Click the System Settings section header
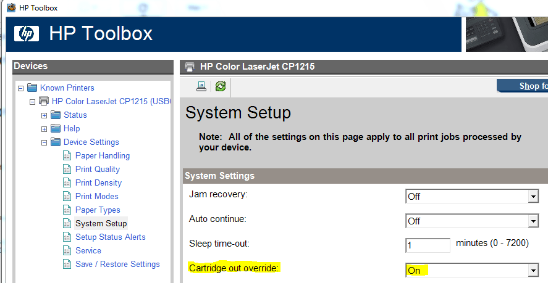The width and height of the screenshot is (548, 283). (365, 176)
